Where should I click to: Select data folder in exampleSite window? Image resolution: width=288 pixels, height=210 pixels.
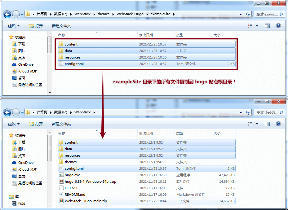pos(147,51)
